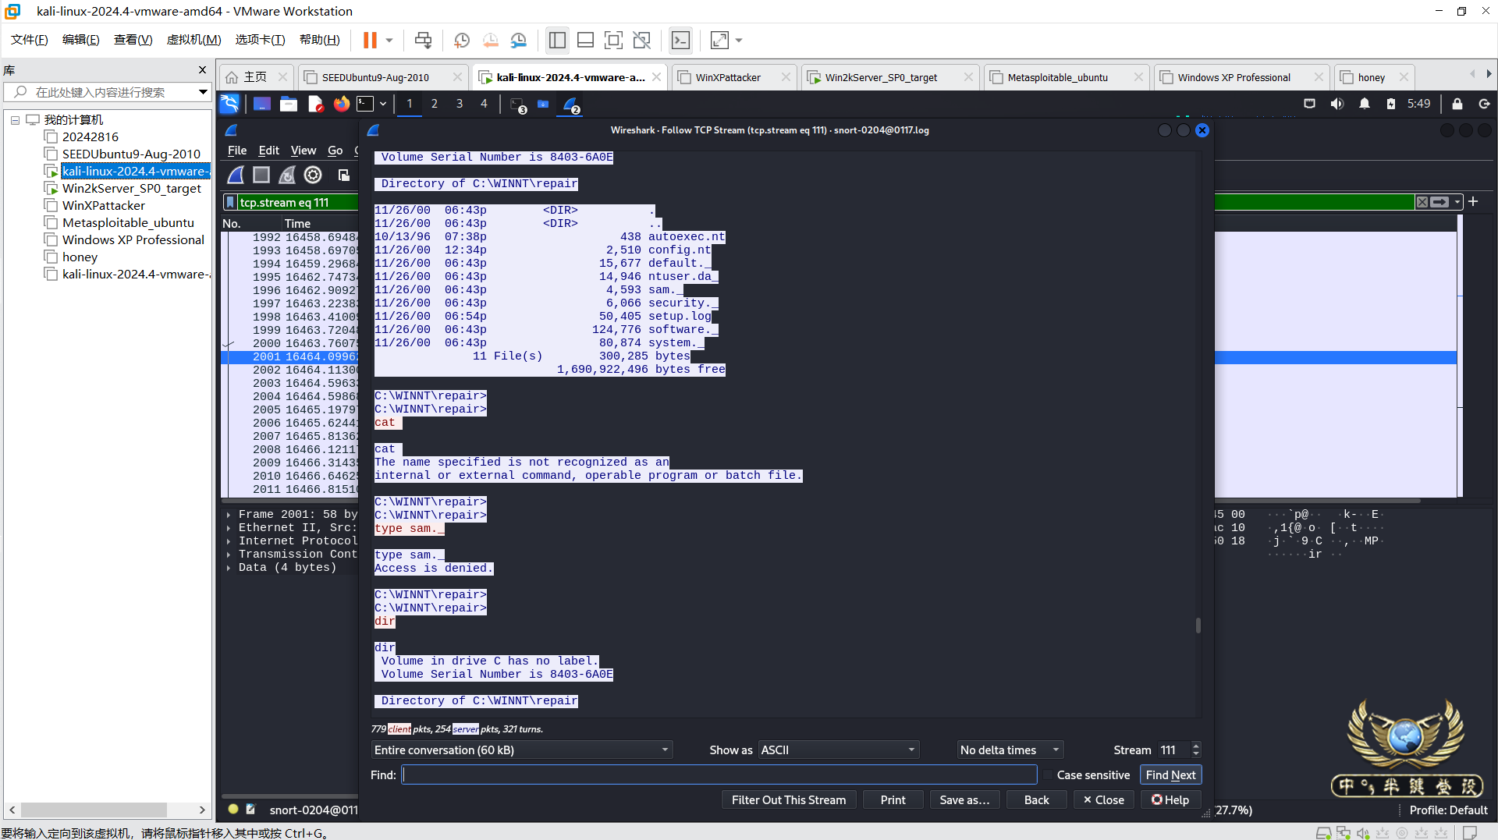Click the Wireshark stop capture square icon
Viewport: 1498px width, 840px height.
(261, 175)
